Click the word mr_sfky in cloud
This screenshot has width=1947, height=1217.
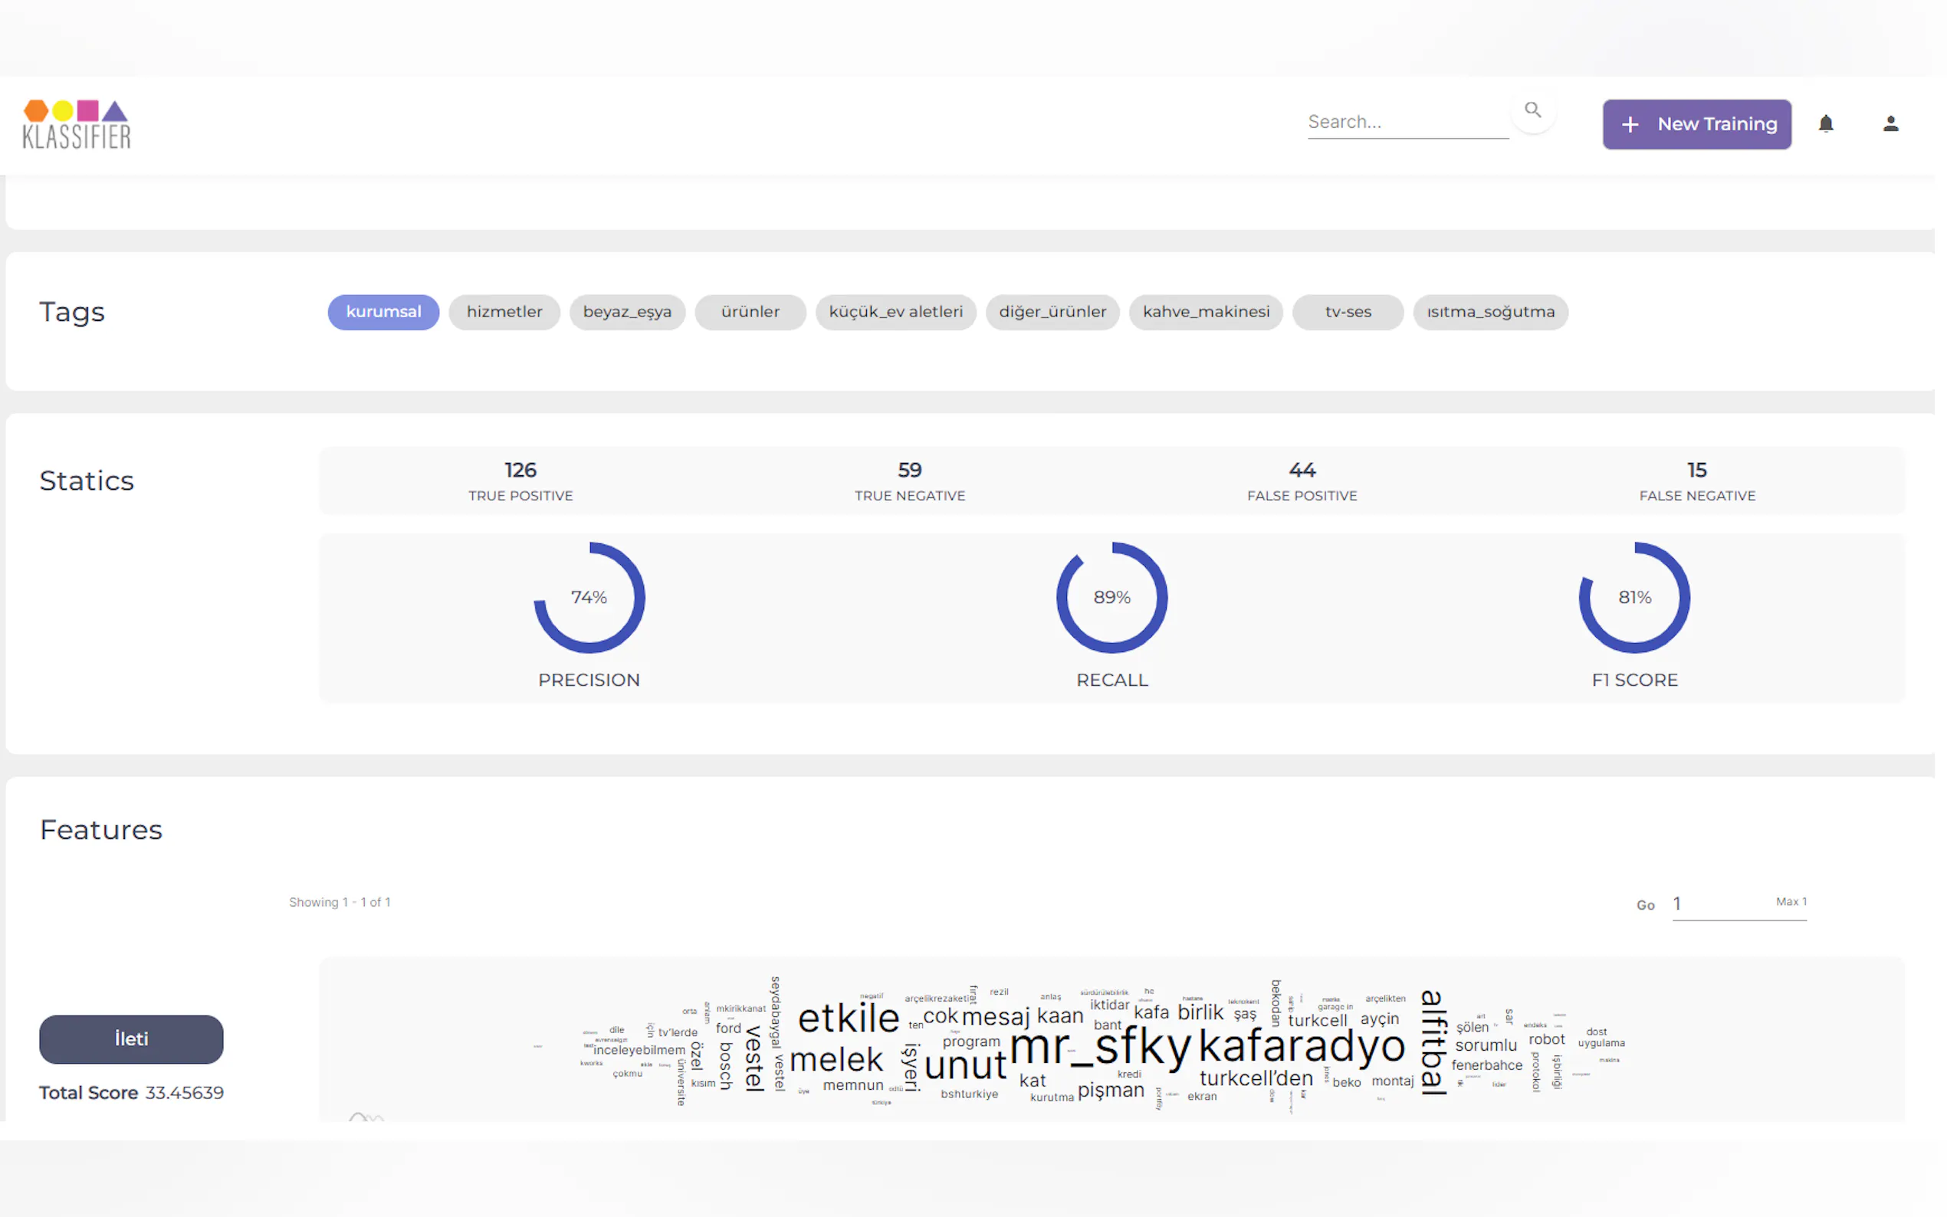click(x=1099, y=1048)
